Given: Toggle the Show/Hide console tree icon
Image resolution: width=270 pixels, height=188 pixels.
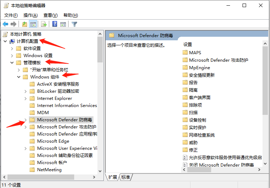Looking at the screenshot, I should (33, 24).
